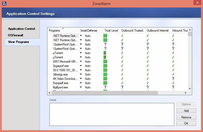Click the Trust Level bars for 5vpqqidf.exe
This screenshot has width=203, height=132.
[x=105, y=83]
